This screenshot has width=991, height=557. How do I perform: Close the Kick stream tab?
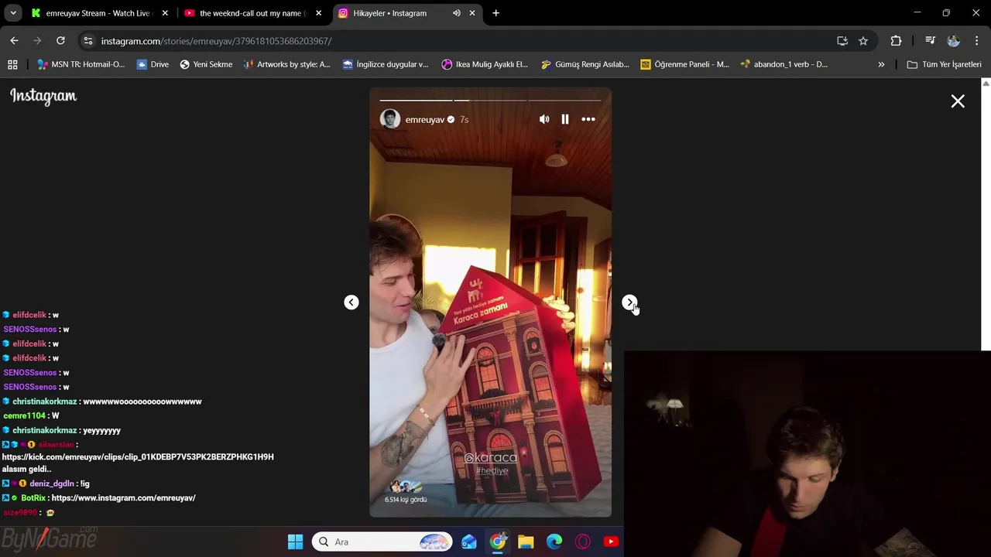point(165,13)
